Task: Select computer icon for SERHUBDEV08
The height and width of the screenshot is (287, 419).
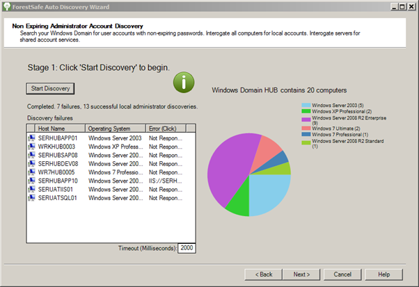Action: 32,163
